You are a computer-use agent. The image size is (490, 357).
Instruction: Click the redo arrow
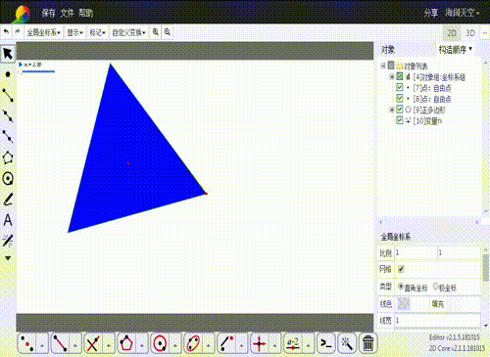coord(18,32)
